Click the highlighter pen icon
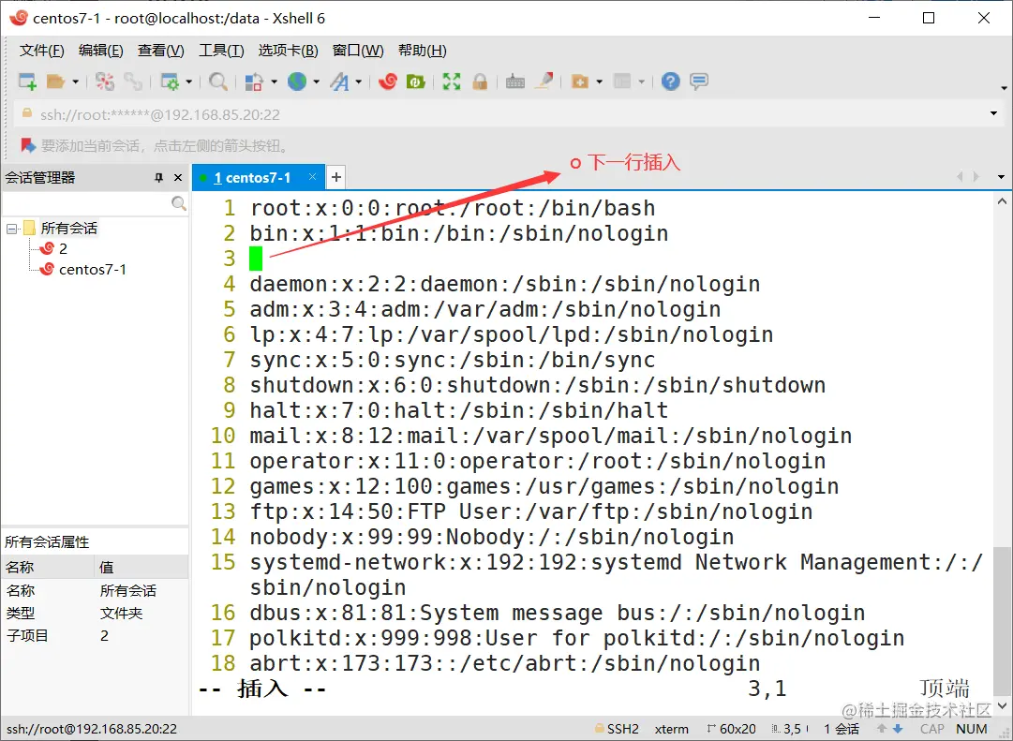The height and width of the screenshot is (741, 1013). coord(544,82)
